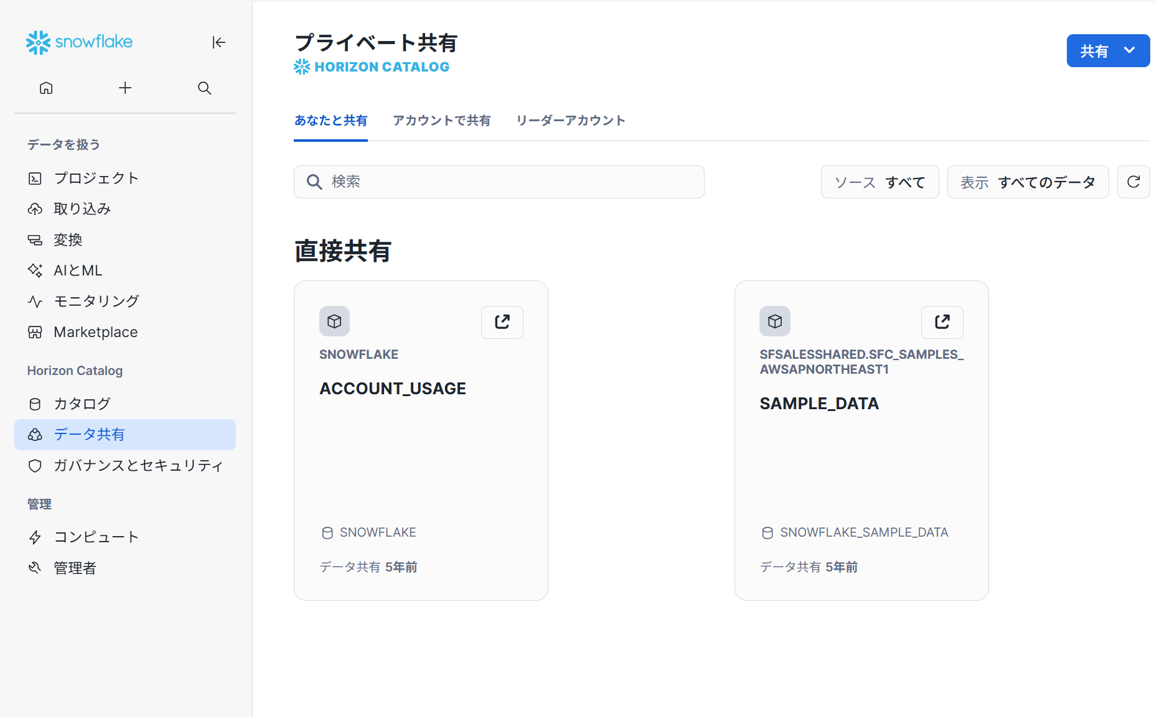The image size is (1154, 717).
Task: Click the shield icon for ガバナンス
Action: click(x=35, y=466)
